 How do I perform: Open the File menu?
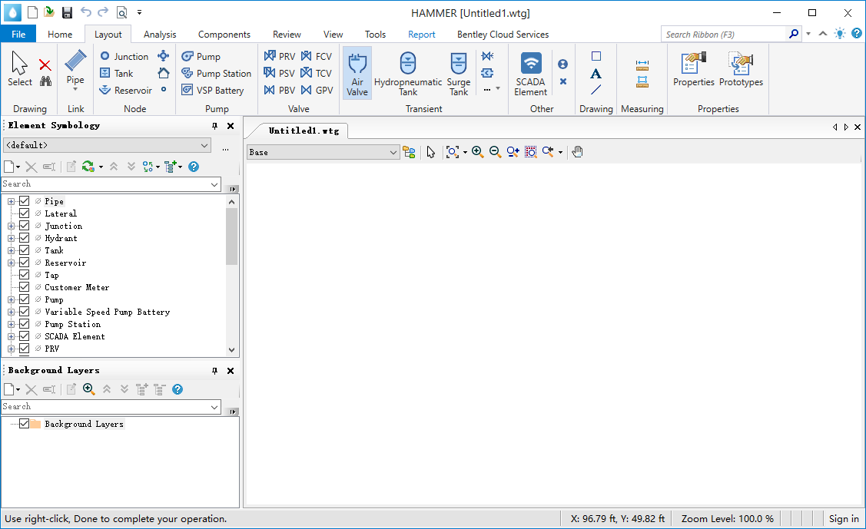point(18,35)
